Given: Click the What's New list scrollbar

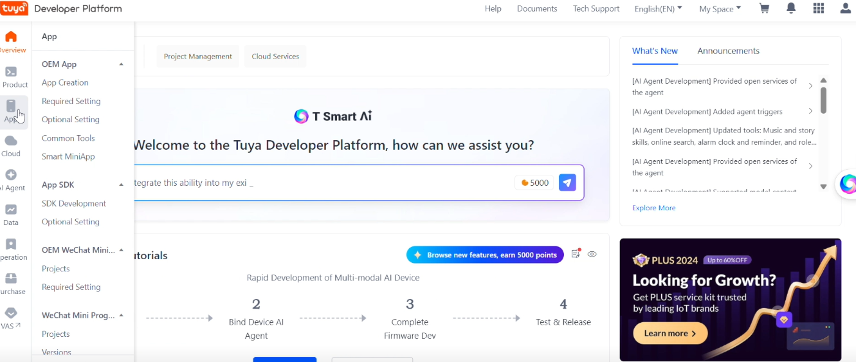Looking at the screenshot, I should click(823, 100).
